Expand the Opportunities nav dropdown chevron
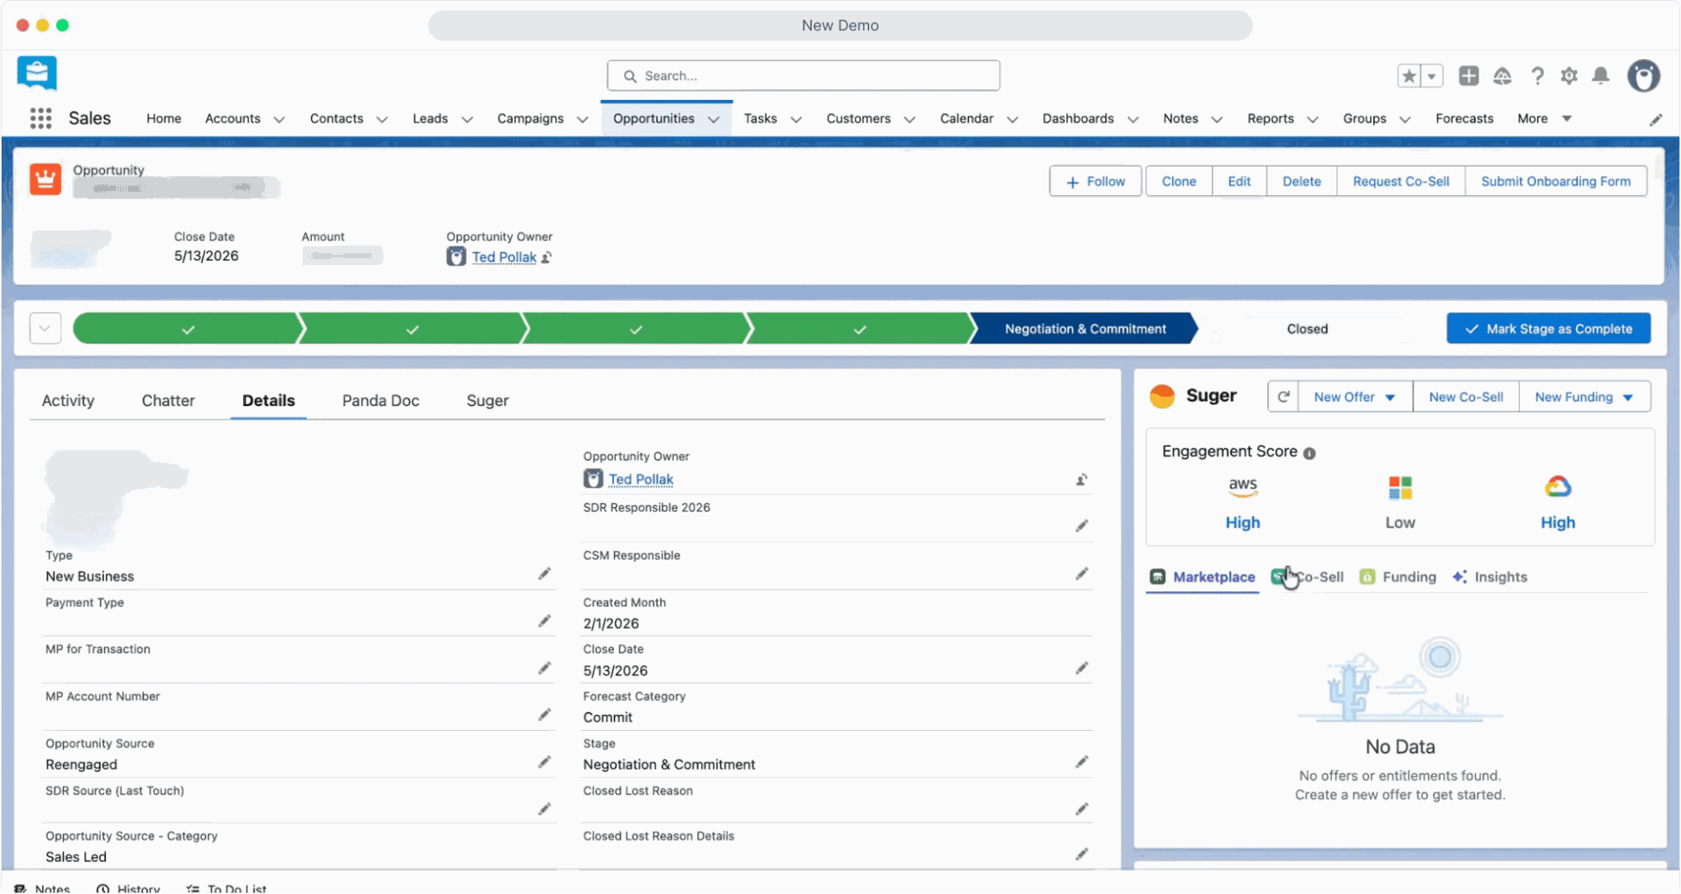The height and width of the screenshot is (894, 1681). [x=713, y=119]
